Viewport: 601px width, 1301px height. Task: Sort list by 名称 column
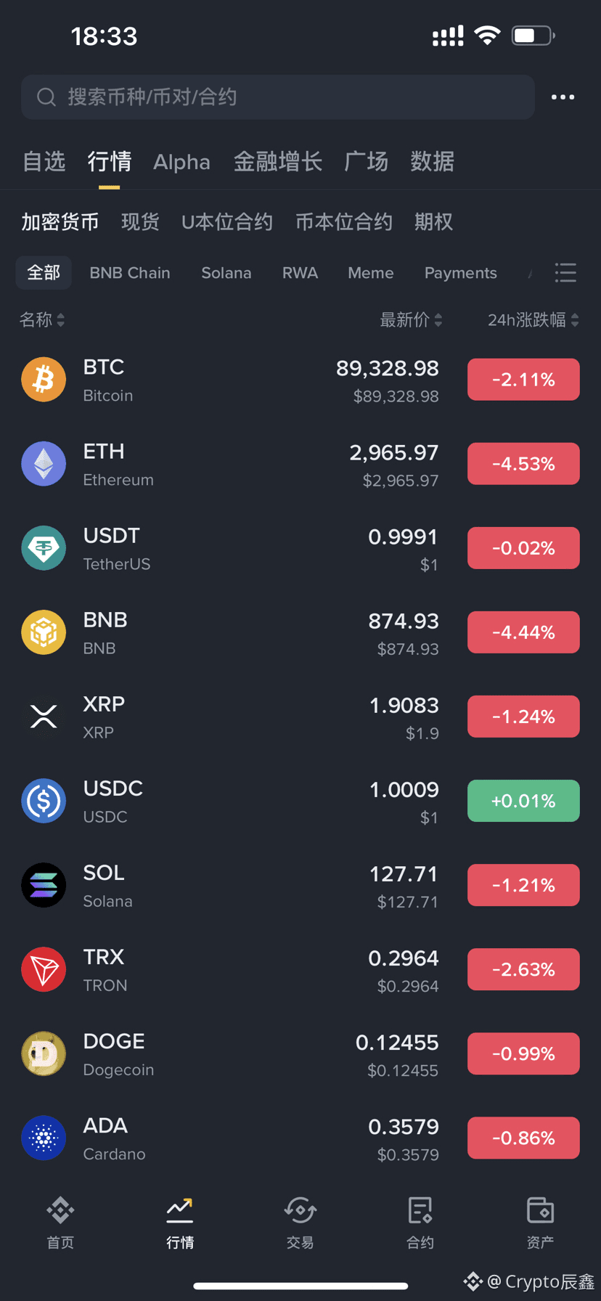(41, 319)
